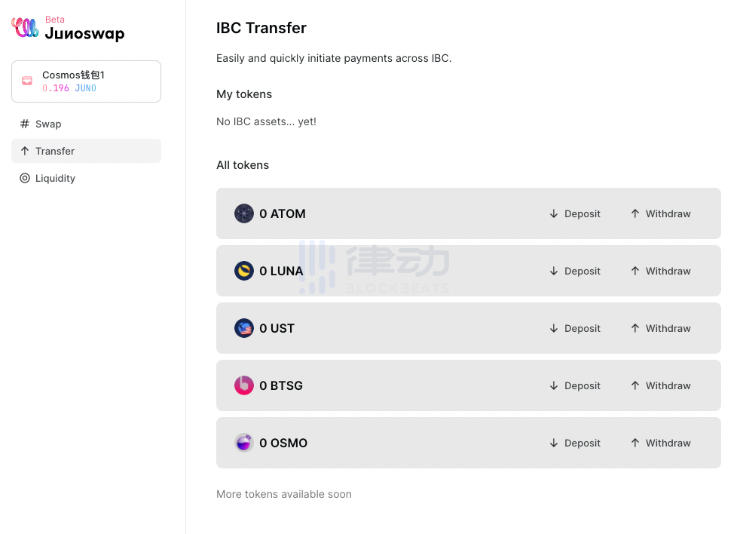Image resolution: width=749 pixels, height=534 pixels.
Task: Withdraw ATOM tokens
Action: tap(661, 213)
